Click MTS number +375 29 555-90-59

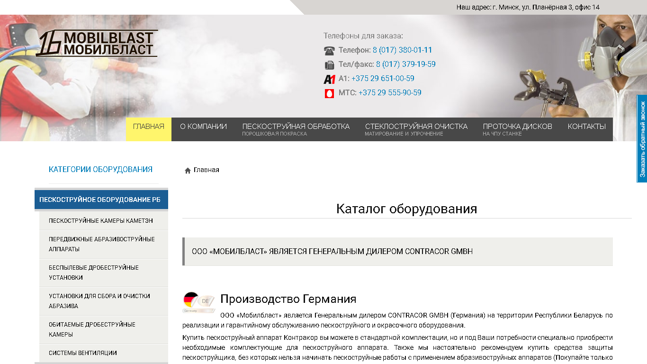pyautogui.click(x=390, y=93)
